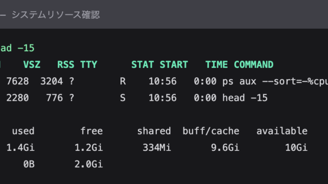Image resolution: width=328 pixels, height=184 pixels.
Task: Click the VSZ value 7628
Action: 17,81
